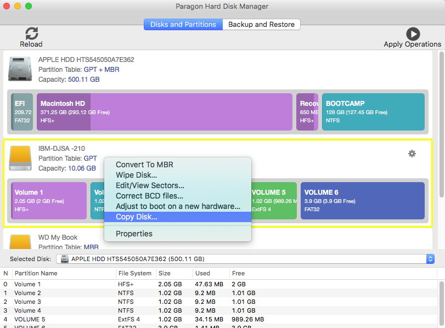
Task: Click the ExtFS 4 file system cell
Action: [129, 319]
